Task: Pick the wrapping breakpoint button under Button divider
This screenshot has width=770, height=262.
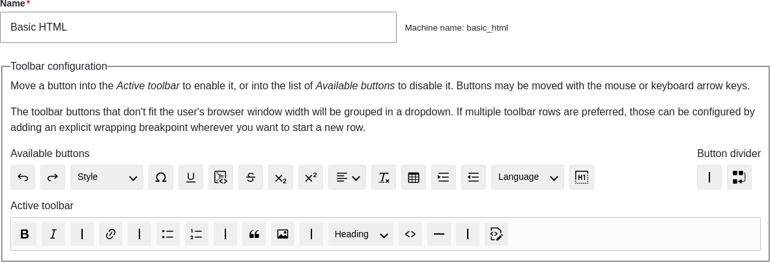Action: (739, 177)
